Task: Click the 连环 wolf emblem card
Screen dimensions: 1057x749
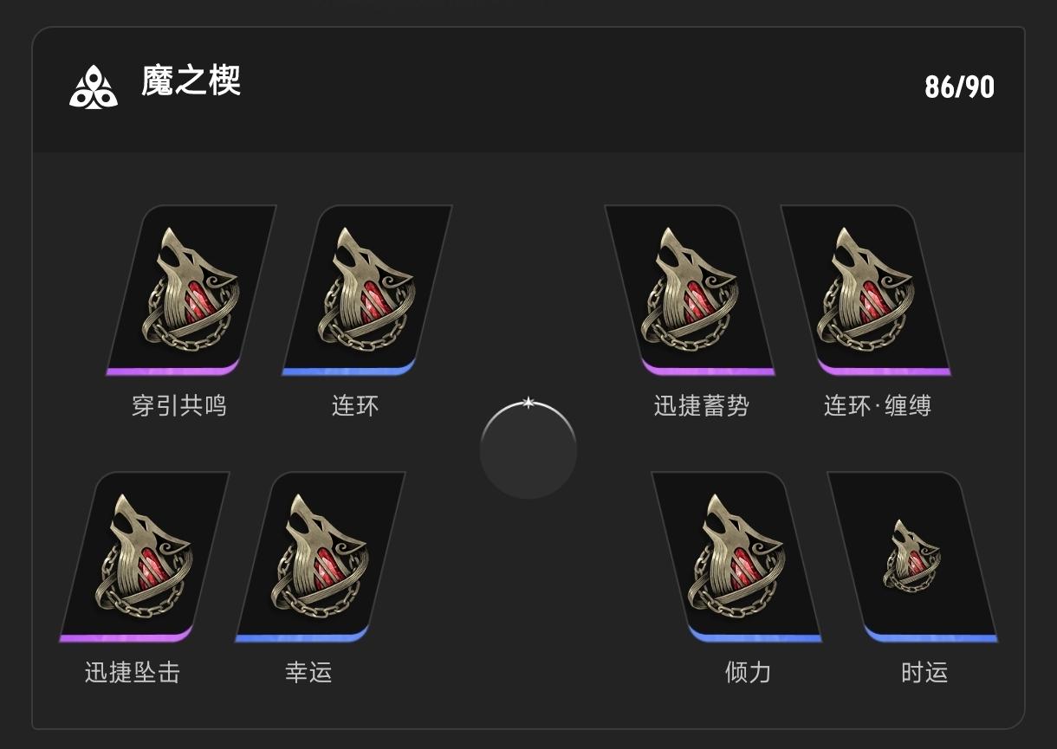Action: 367,290
